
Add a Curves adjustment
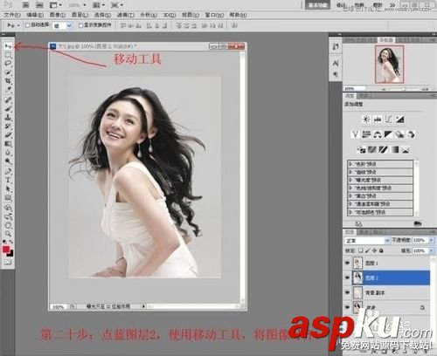[389, 119]
